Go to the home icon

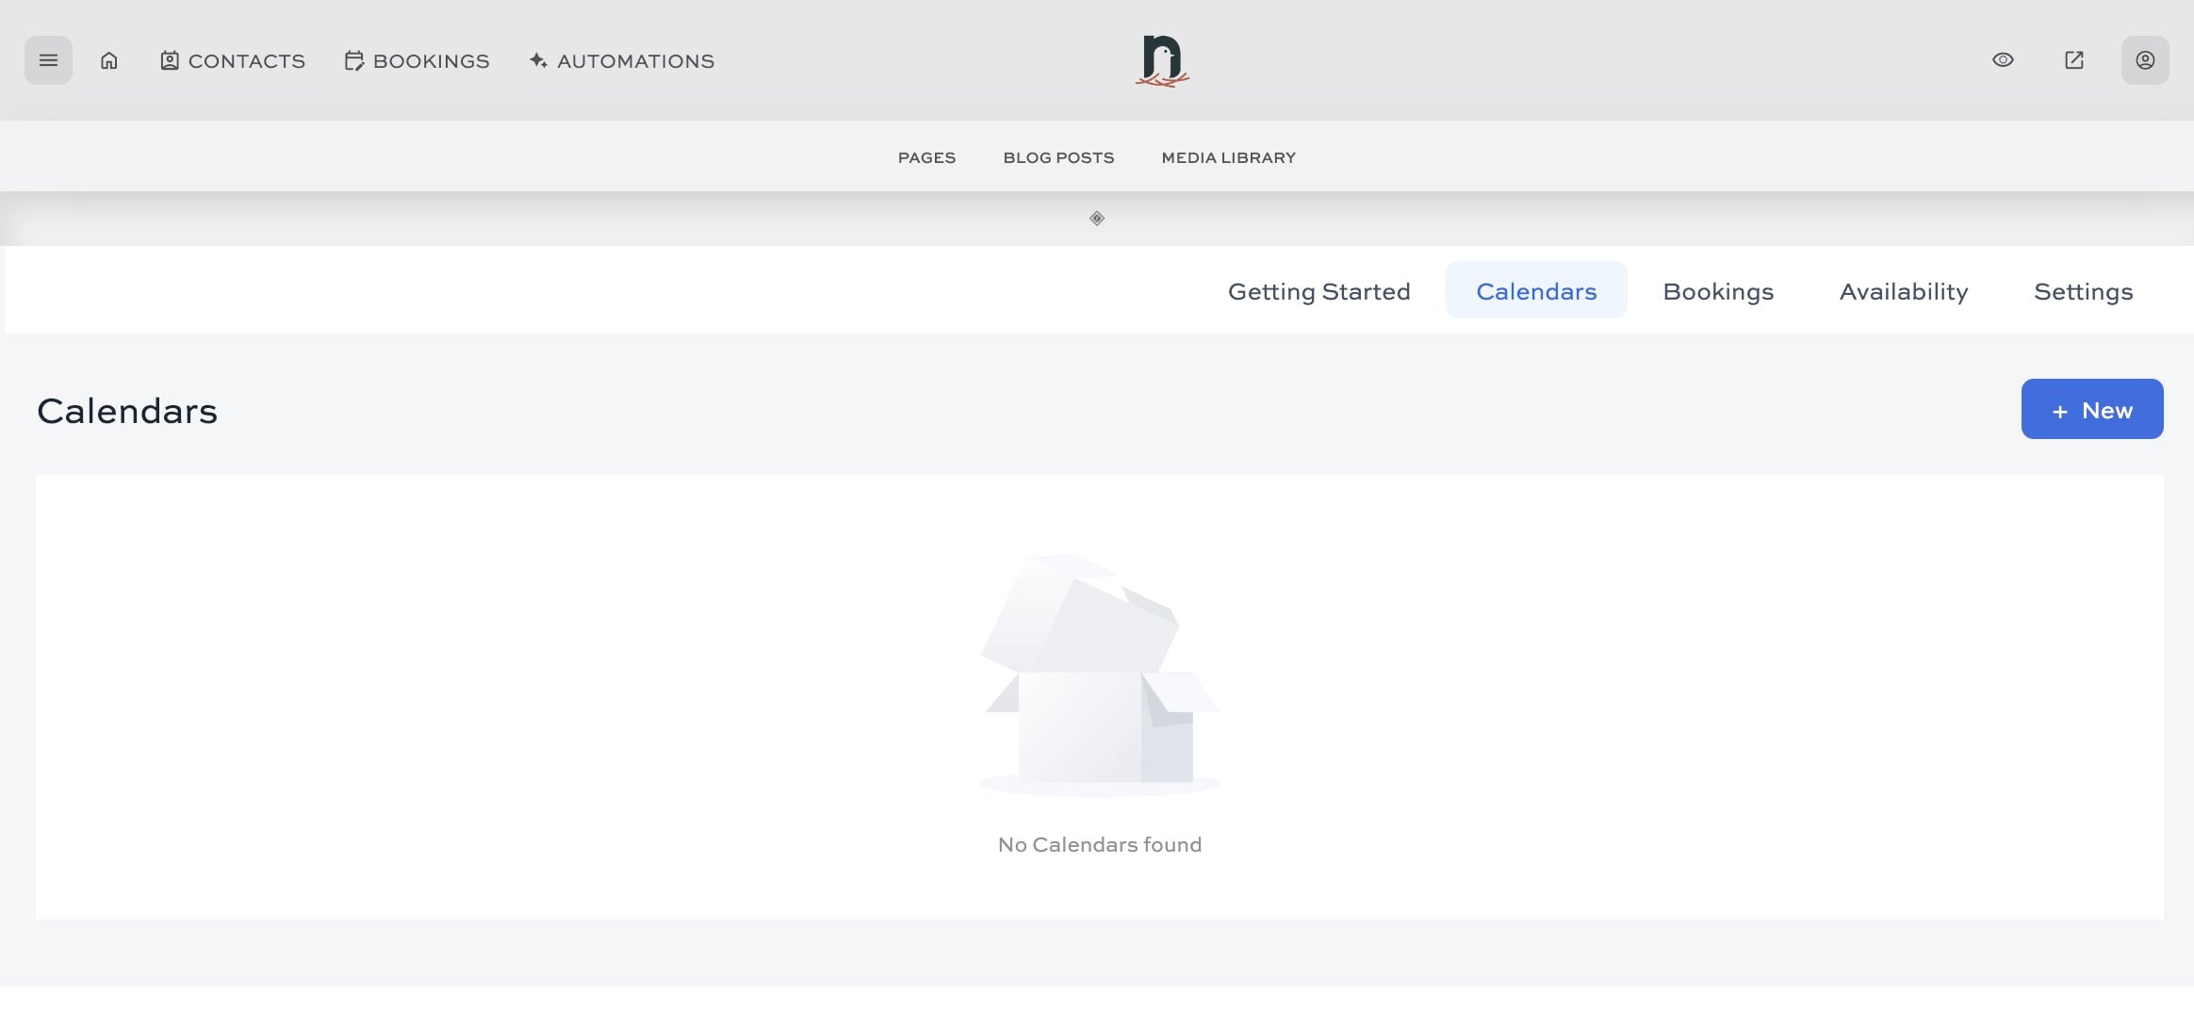click(x=109, y=60)
